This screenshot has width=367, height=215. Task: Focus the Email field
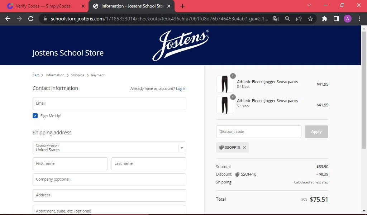click(x=109, y=104)
